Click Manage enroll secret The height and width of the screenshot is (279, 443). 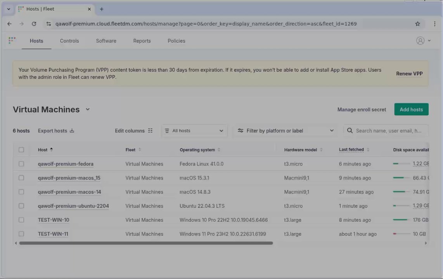pos(362,109)
